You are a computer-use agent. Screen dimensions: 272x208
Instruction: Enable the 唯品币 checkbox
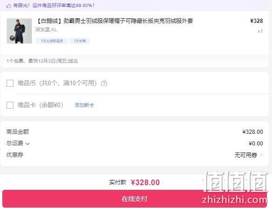pos(10,83)
